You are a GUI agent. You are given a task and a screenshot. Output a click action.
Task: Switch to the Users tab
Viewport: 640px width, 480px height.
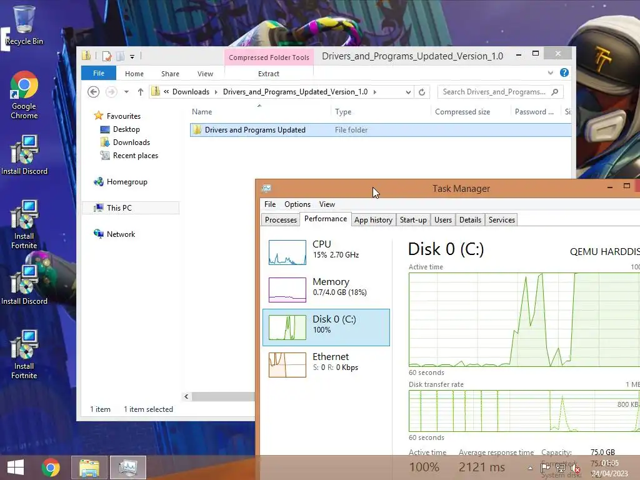coord(443,219)
